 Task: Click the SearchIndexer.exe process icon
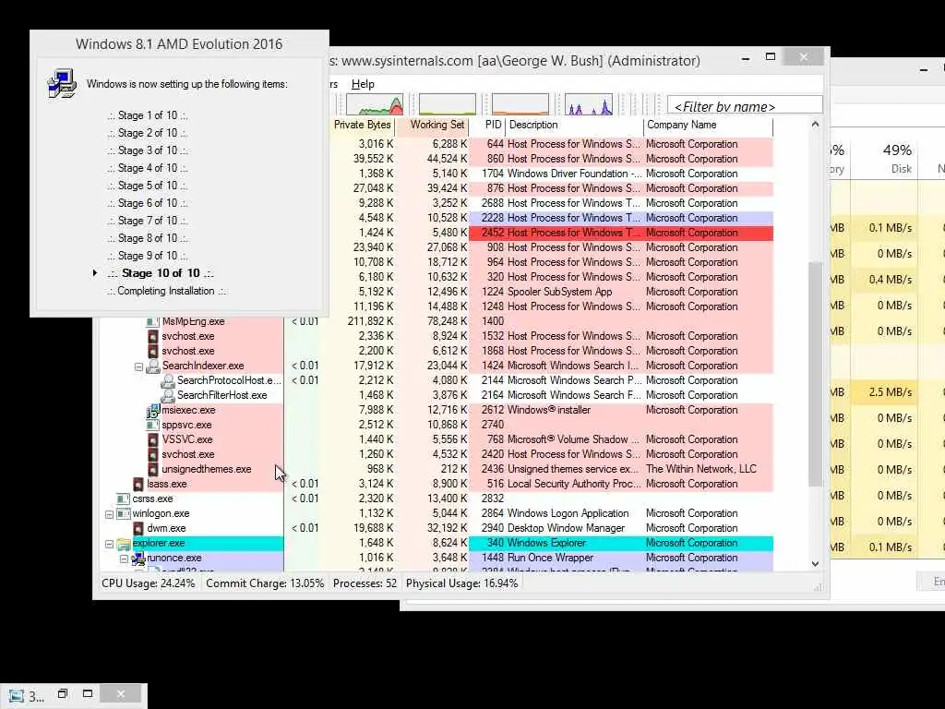(153, 366)
